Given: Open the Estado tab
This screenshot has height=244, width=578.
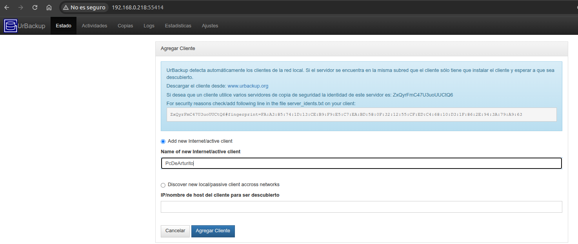Looking at the screenshot, I should click(64, 26).
